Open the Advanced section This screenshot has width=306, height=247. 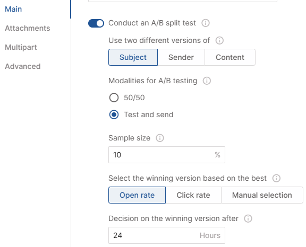click(x=23, y=66)
